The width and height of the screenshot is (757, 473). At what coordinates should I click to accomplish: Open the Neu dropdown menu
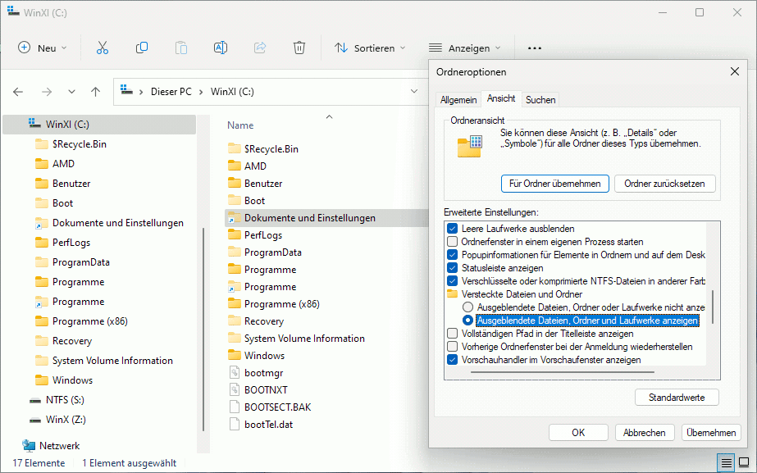43,48
